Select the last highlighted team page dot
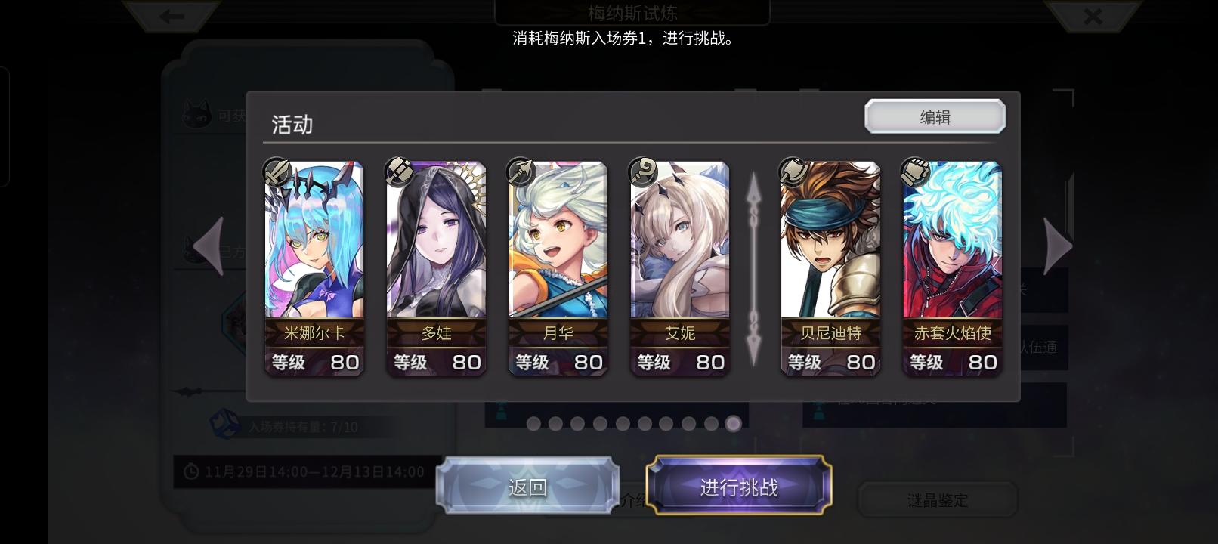The width and height of the screenshot is (1218, 544). (733, 424)
